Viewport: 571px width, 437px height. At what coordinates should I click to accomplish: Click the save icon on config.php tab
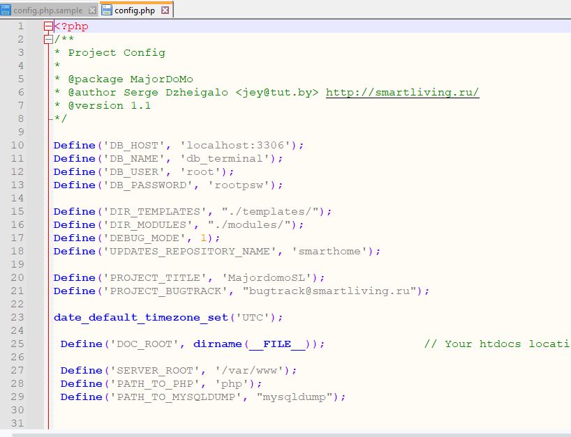[x=107, y=10]
